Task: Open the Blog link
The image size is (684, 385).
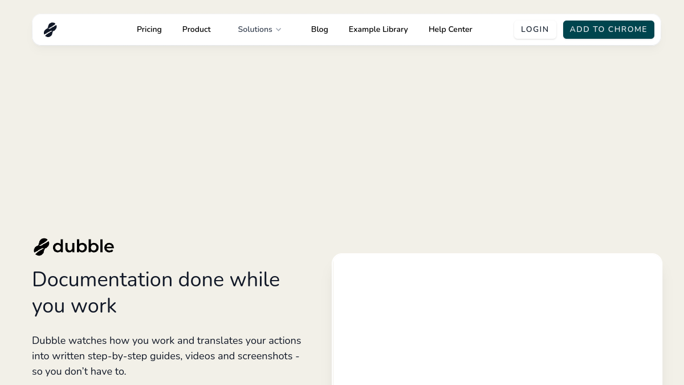Action: pyautogui.click(x=320, y=30)
